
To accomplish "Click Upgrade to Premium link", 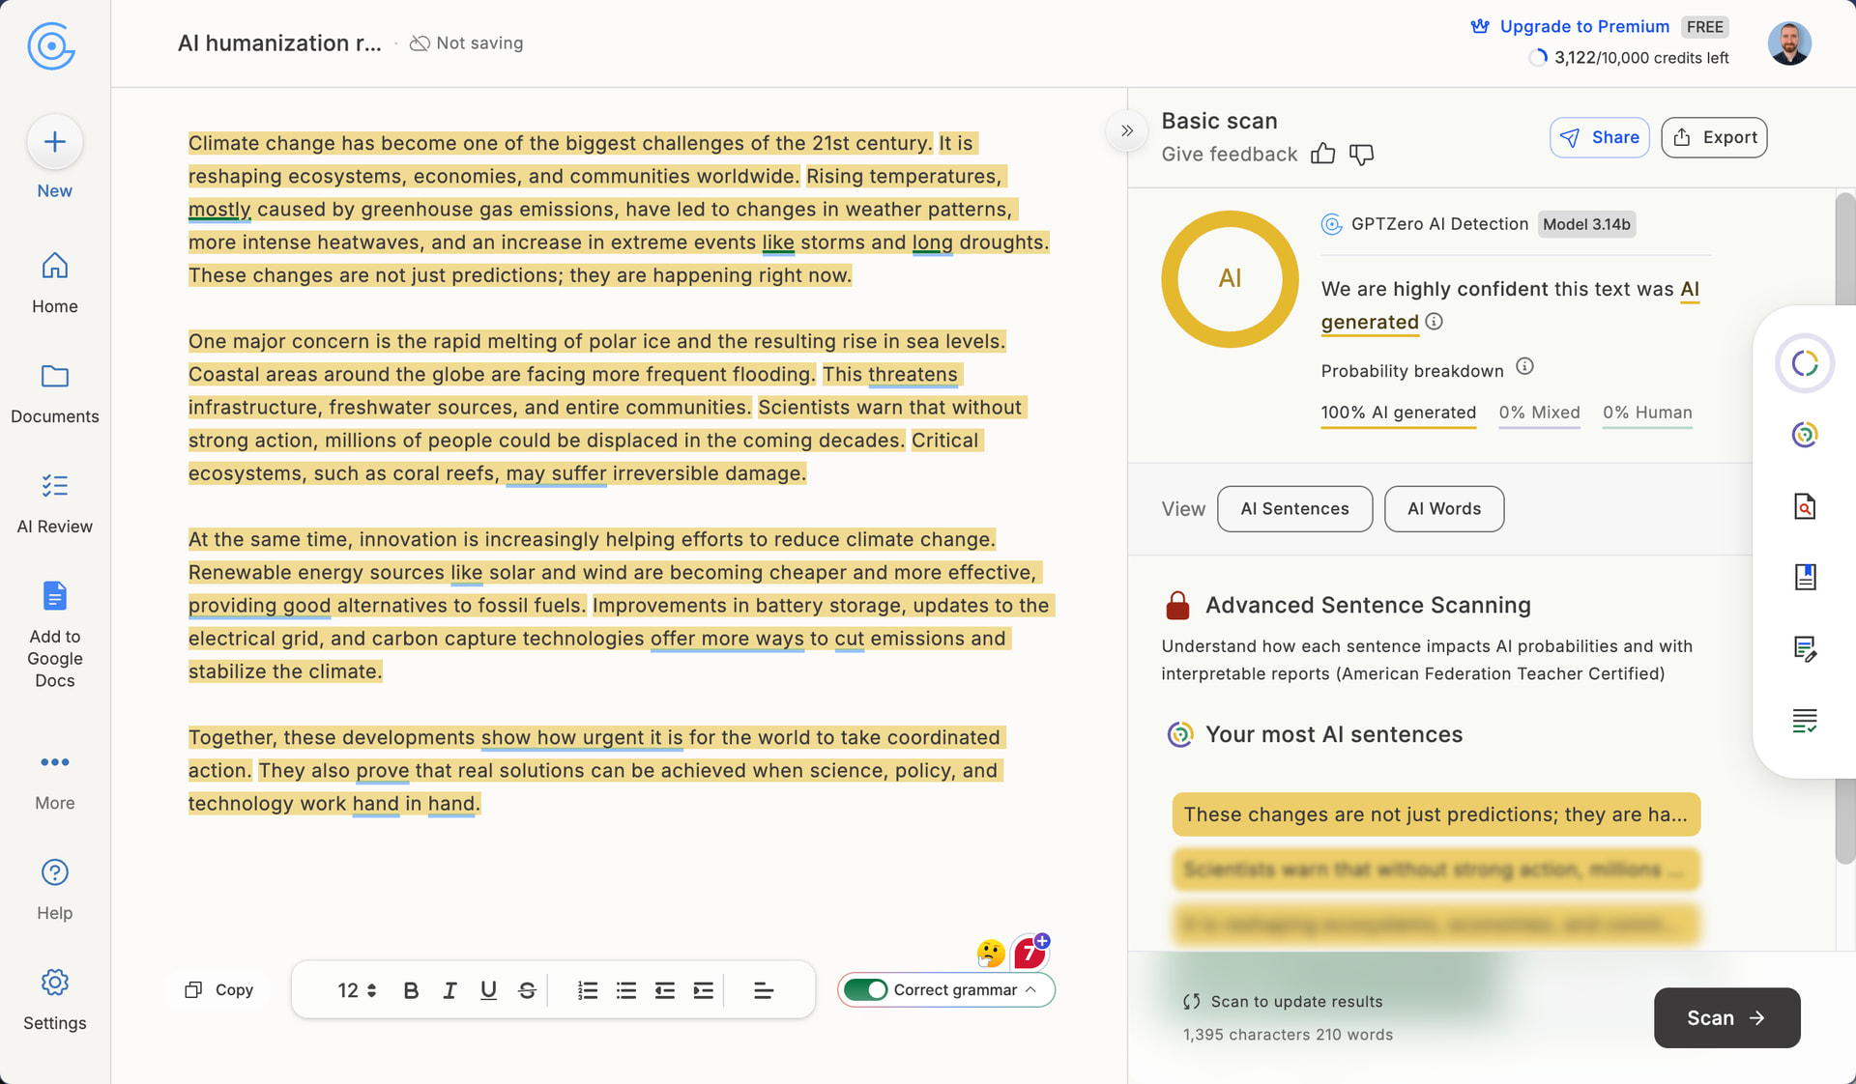I will click(1583, 27).
